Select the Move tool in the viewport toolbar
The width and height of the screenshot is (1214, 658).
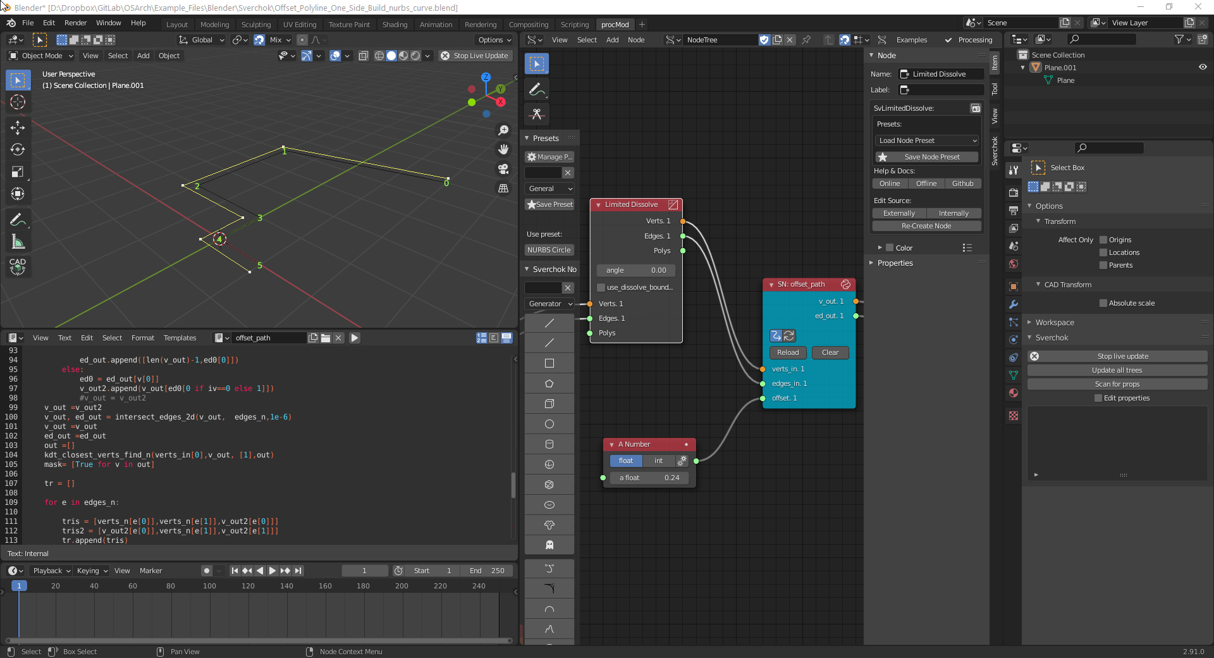(x=18, y=128)
